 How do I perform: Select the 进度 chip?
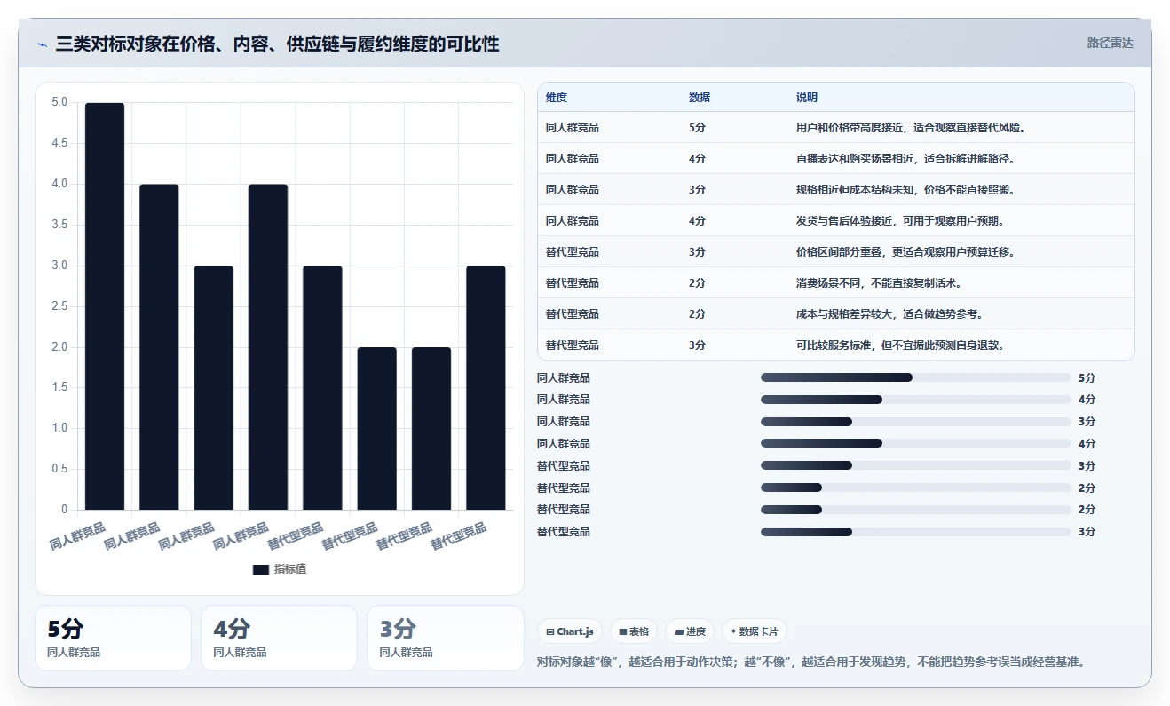pos(690,631)
